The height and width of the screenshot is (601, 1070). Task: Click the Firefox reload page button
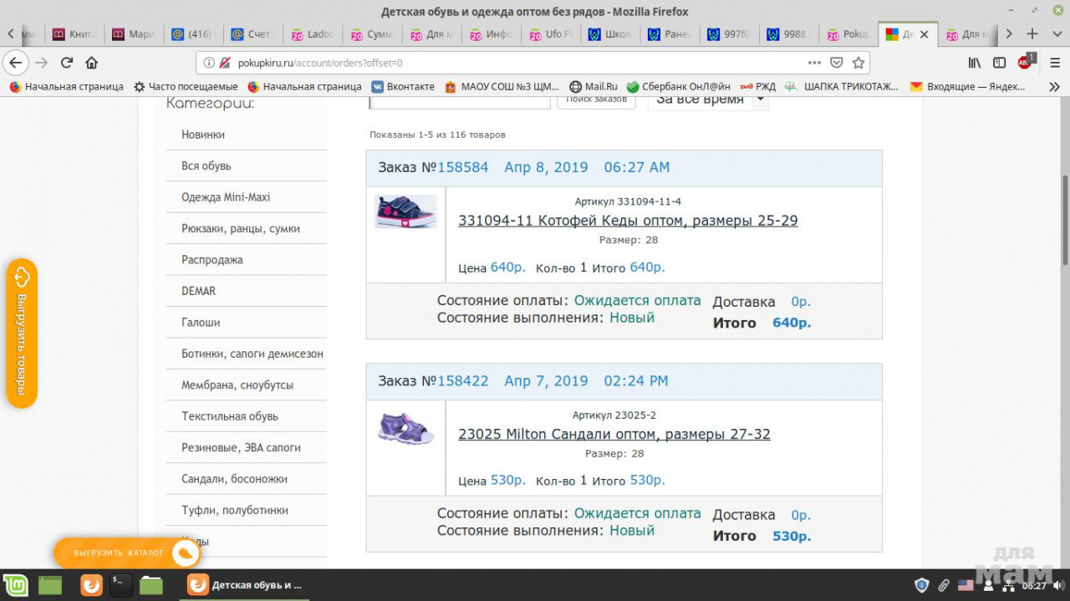tap(67, 63)
